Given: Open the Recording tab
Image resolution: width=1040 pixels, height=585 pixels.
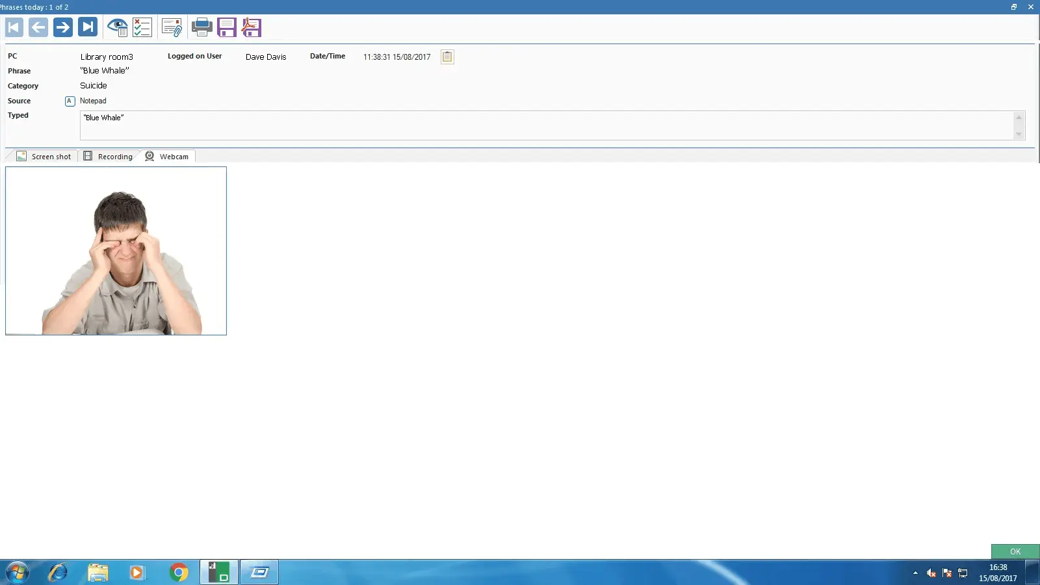Looking at the screenshot, I should (109, 157).
